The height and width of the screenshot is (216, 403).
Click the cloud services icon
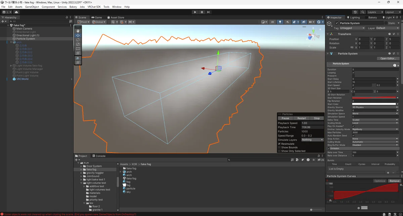click(x=16, y=12)
